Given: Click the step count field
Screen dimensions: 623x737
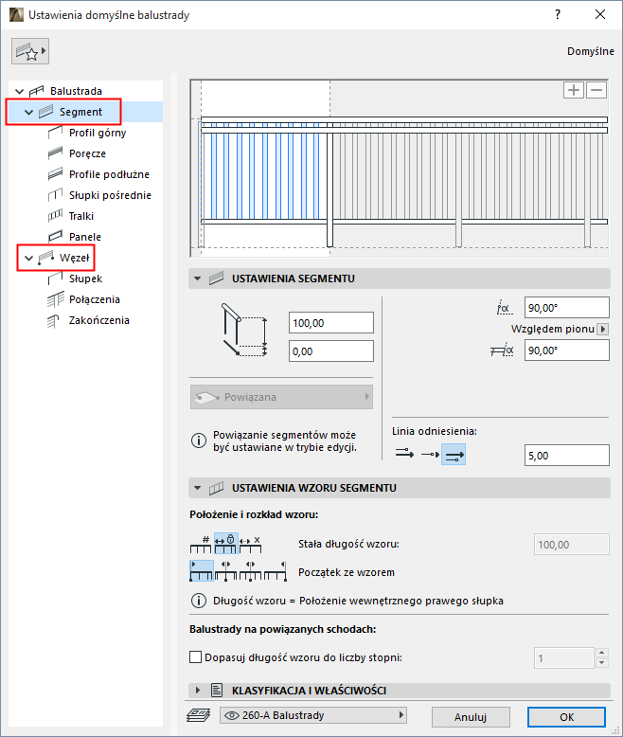Looking at the screenshot, I should pyautogui.click(x=564, y=658).
